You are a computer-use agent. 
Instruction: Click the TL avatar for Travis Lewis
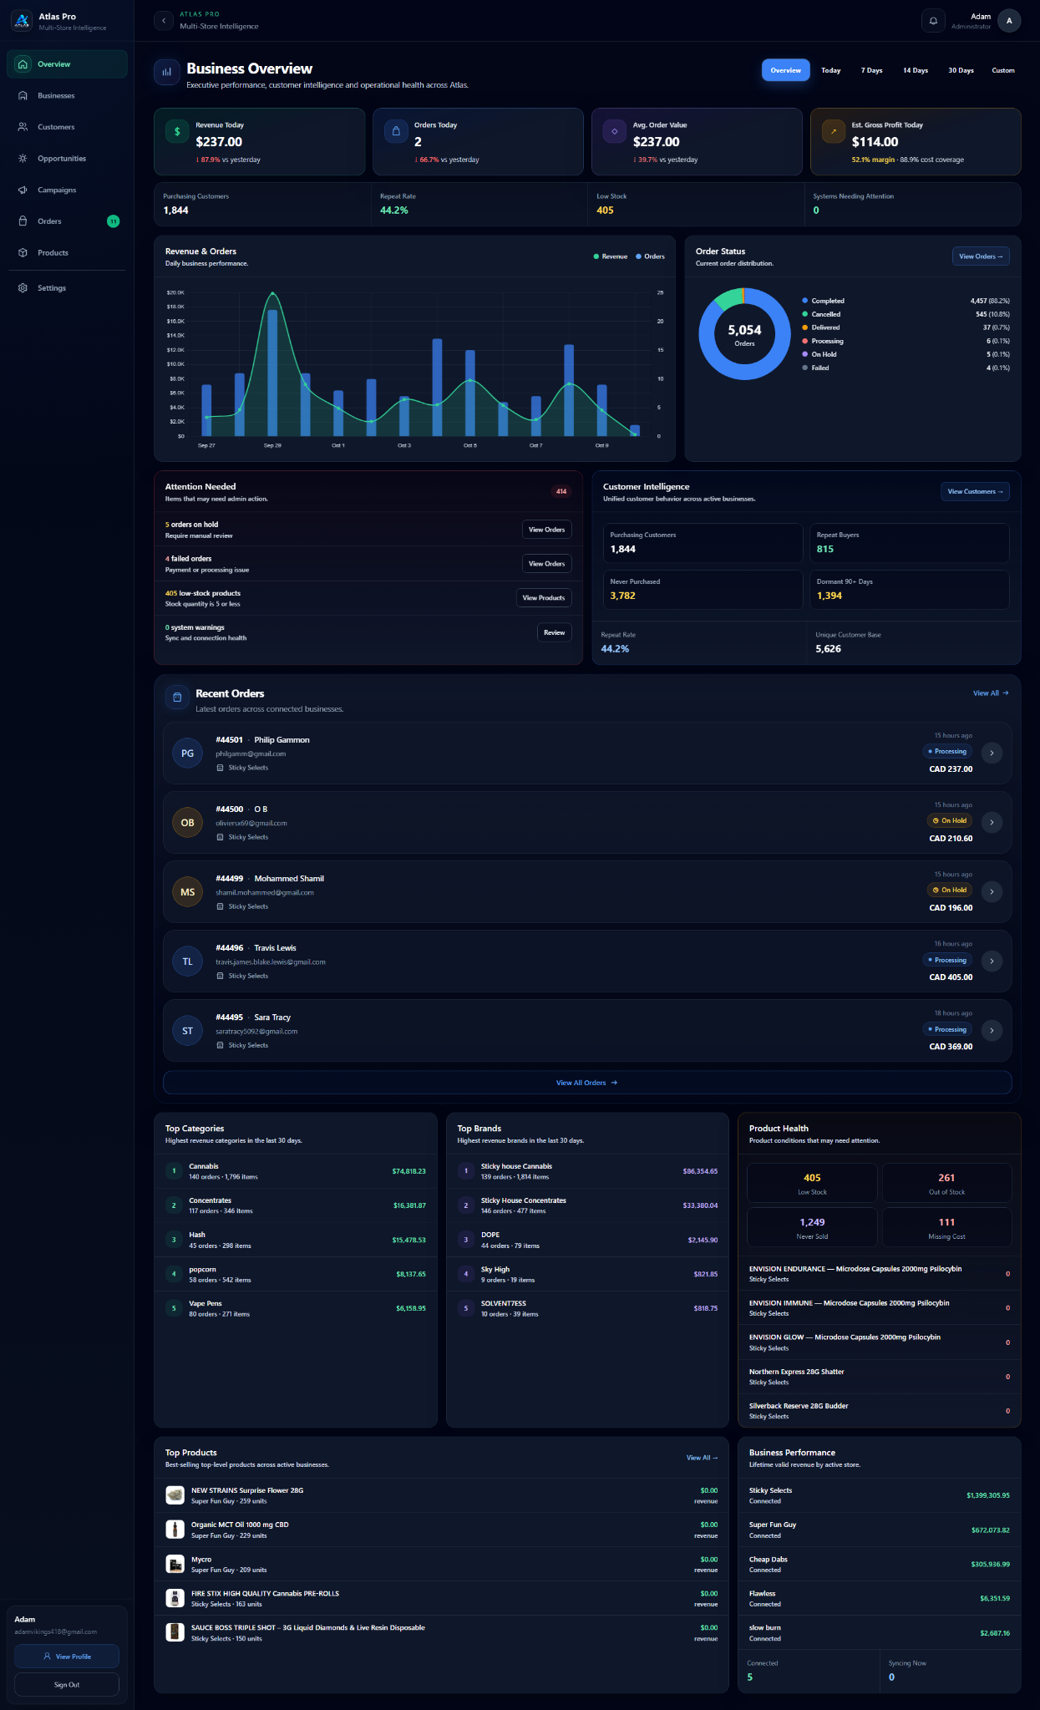(x=188, y=962)
